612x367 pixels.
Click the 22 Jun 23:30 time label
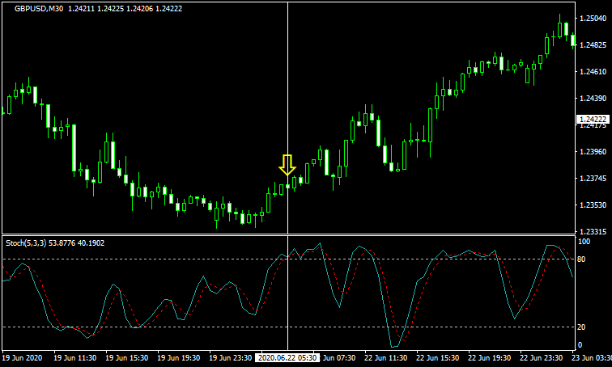[x=542, y=357]
